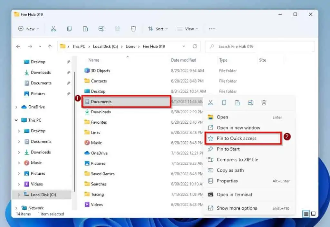Click the Cut icon in the context menu
This screenshot has width=330, height=227.
(x=210, y=103)
